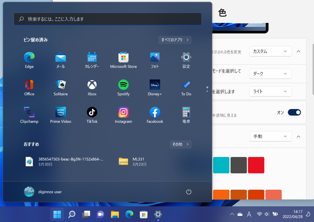Launch the Office app
Viewport: 314px width, 222px height.
29,88
